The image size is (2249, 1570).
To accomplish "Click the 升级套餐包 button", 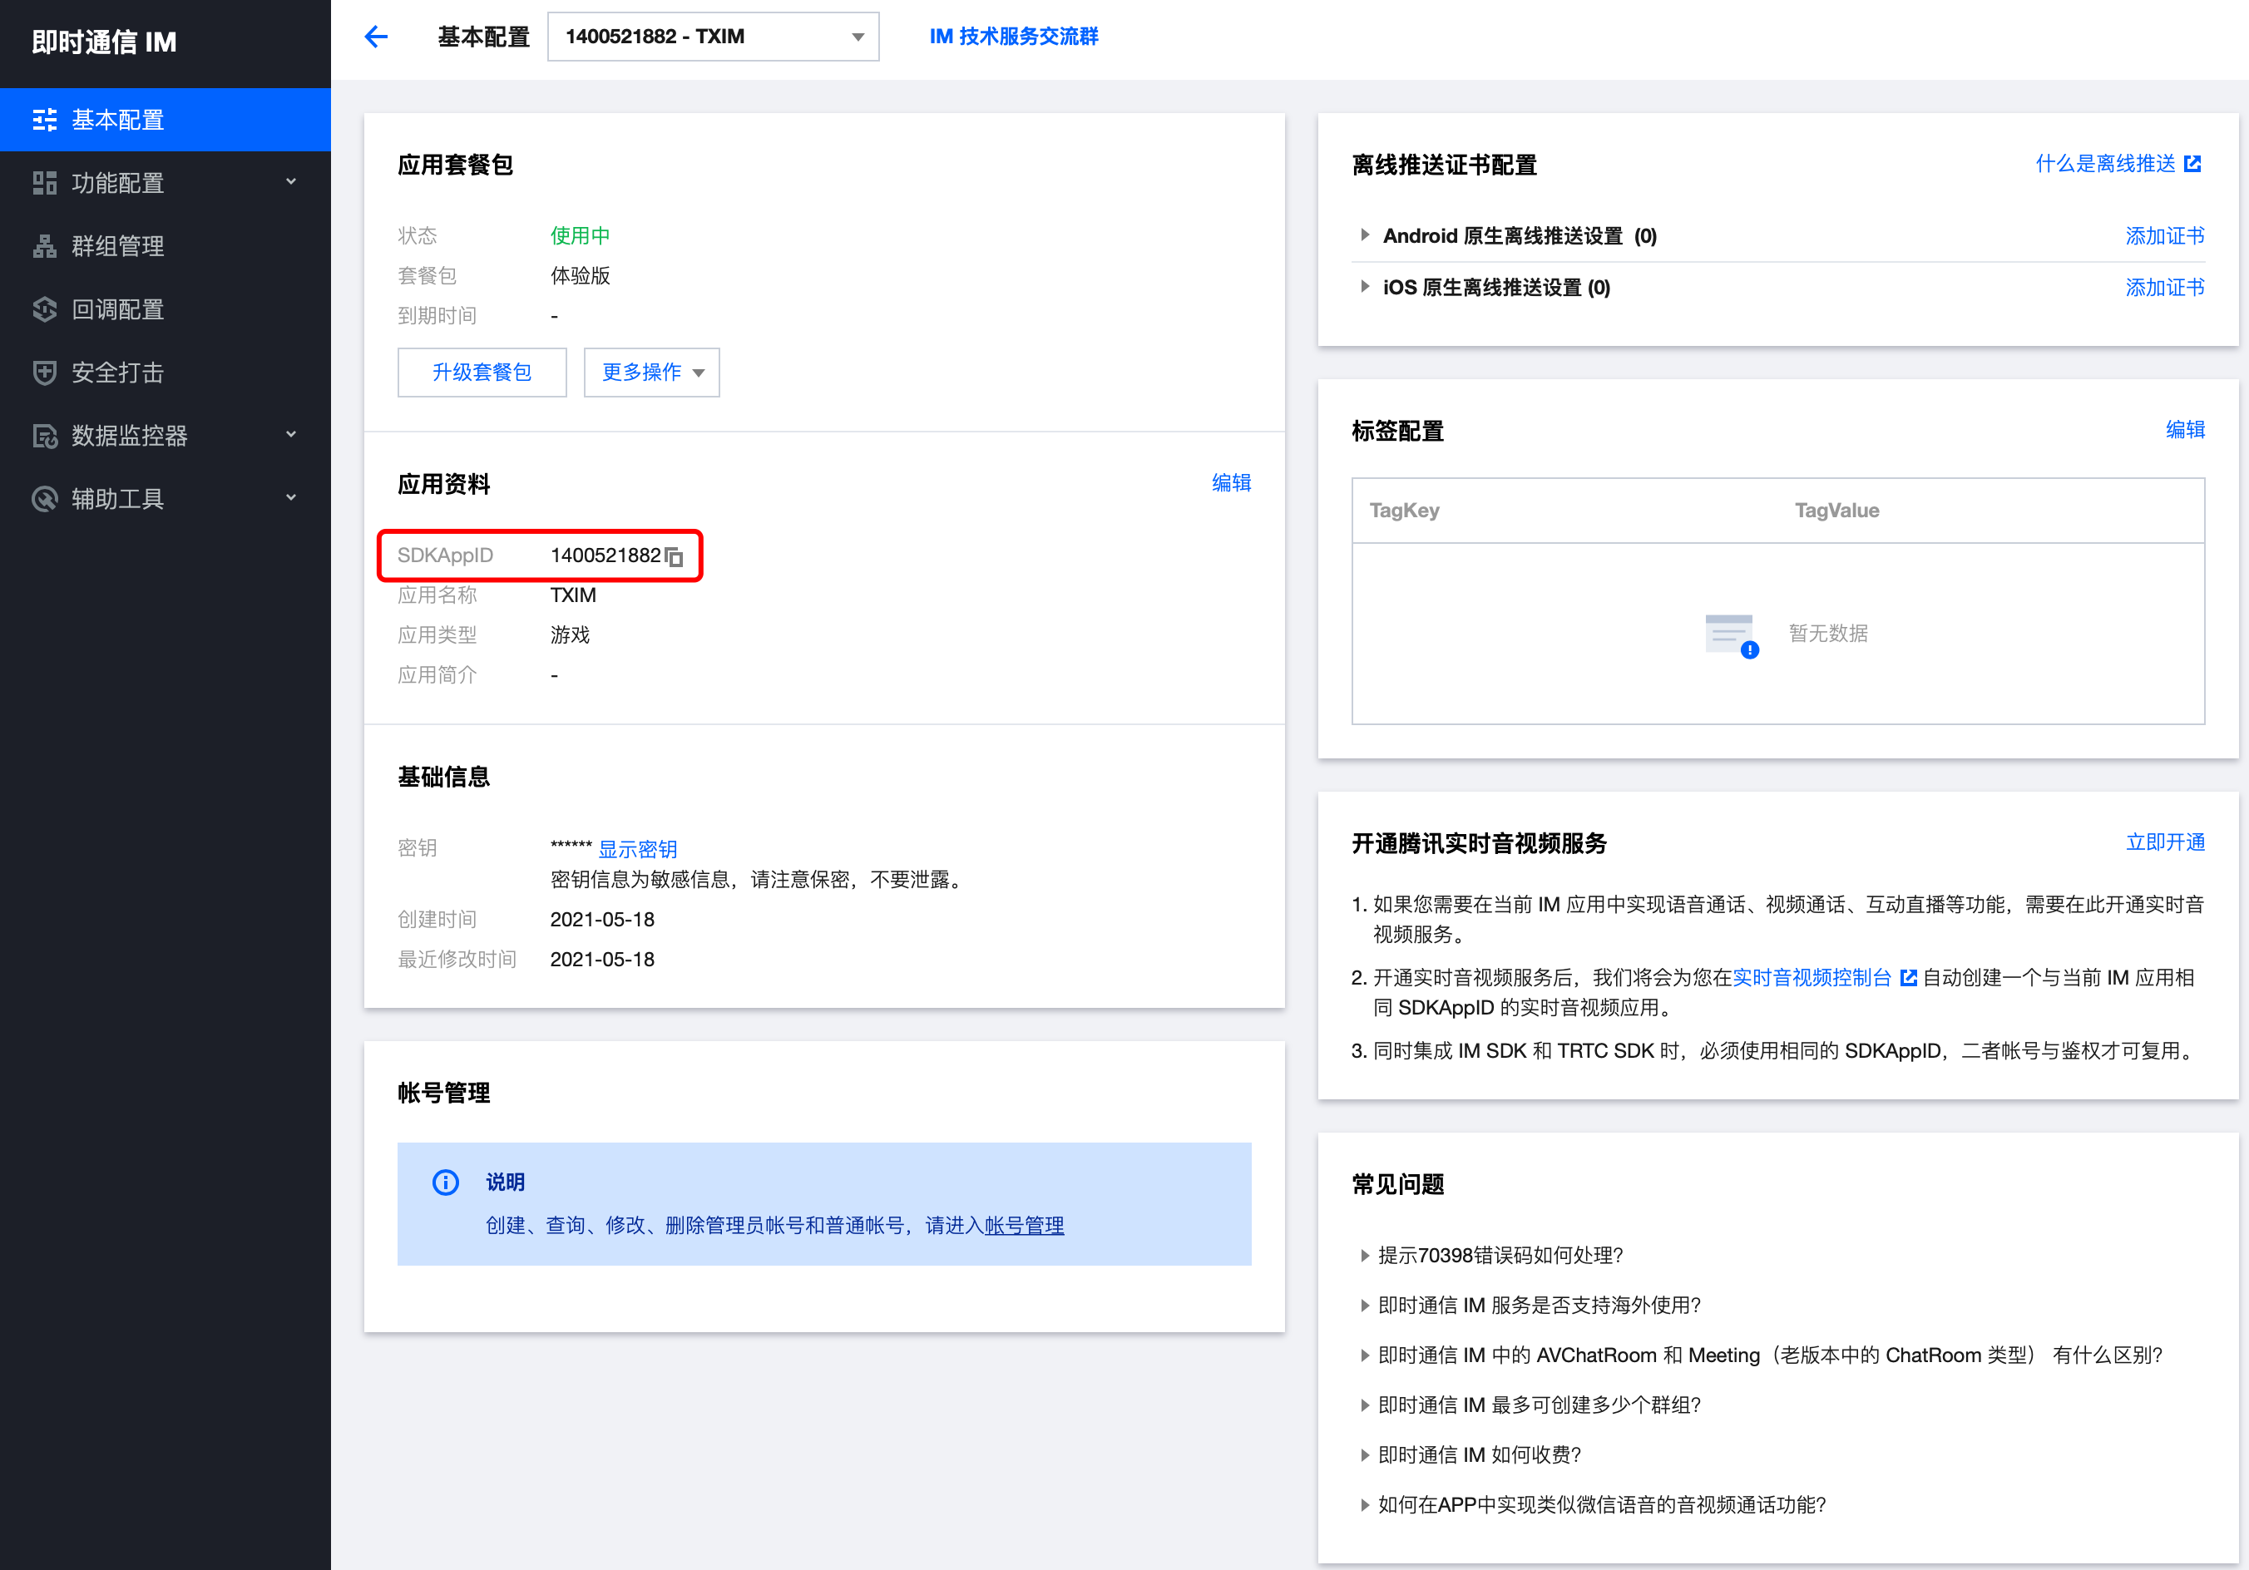I will (481, 373).
